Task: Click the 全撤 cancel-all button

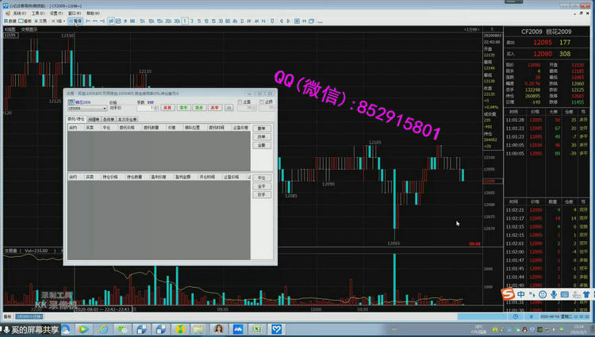Action: pyautogui.click(x=262, y=146)
